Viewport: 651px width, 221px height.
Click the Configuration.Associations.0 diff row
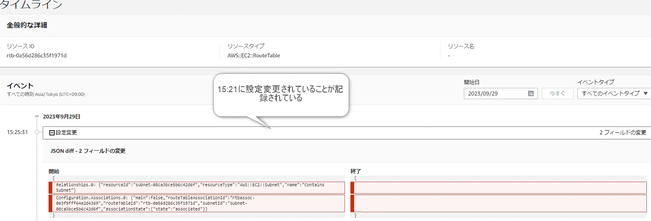coord(197,203)
